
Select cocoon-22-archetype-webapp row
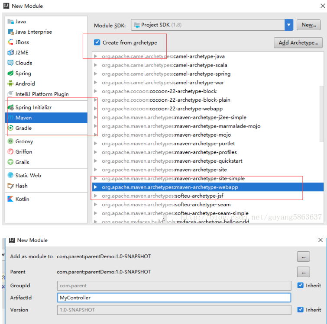point(208,109)
